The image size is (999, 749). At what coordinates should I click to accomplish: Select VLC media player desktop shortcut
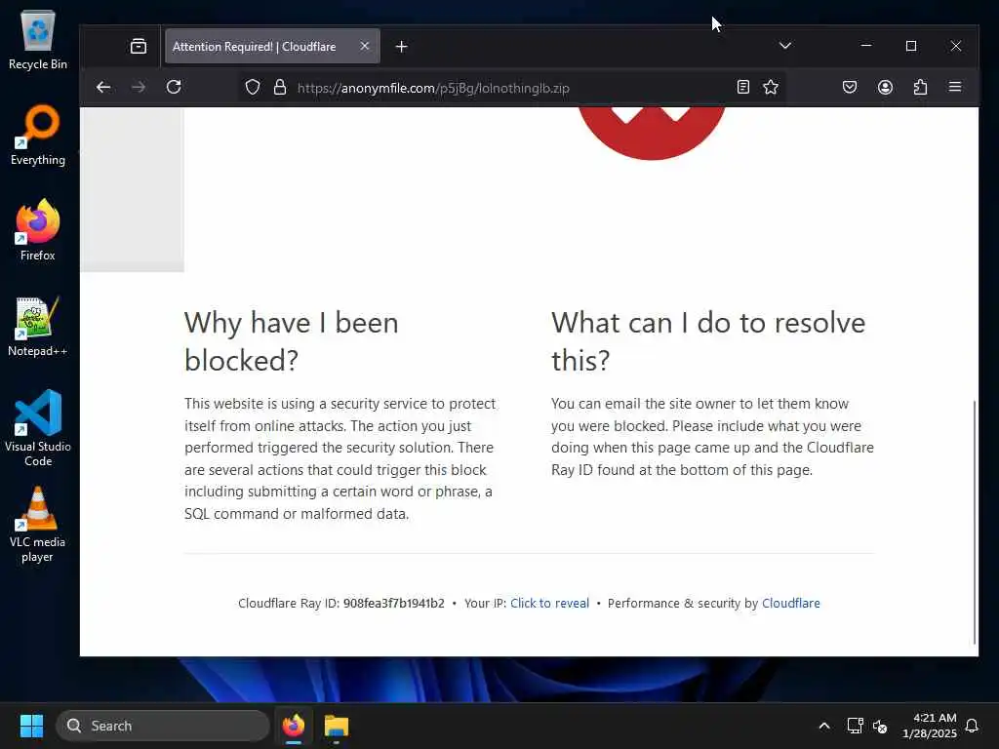(x=38, y=525)
